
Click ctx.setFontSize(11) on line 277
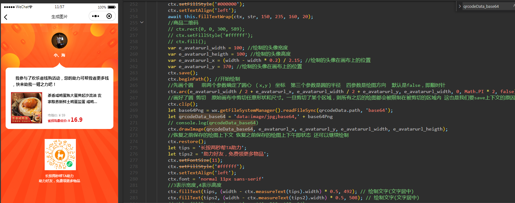coord(195,160)
